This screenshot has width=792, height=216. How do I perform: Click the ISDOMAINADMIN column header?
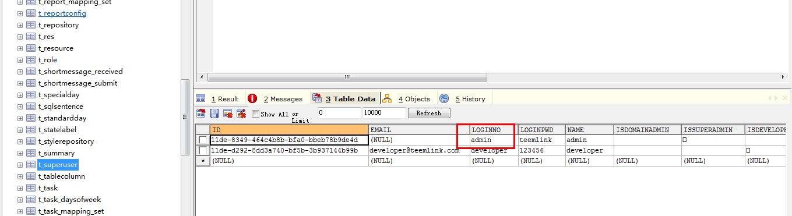tap(647, 130)
